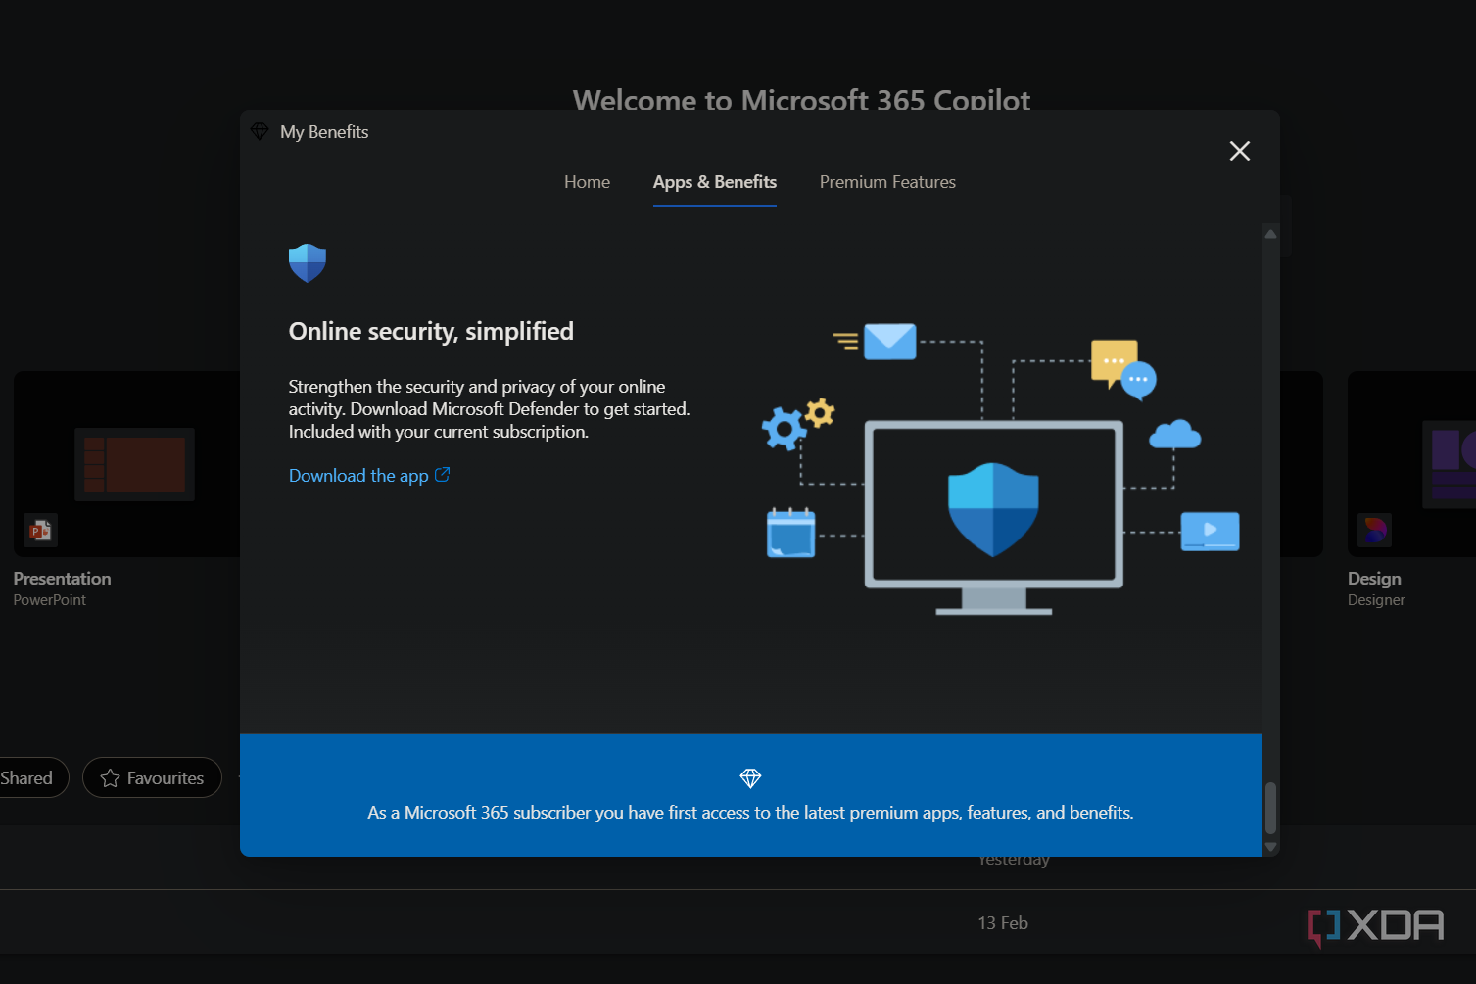The height and width of the screenshot is (984, 1476).
Task: Switch to the Home tab
Action: 587,182
